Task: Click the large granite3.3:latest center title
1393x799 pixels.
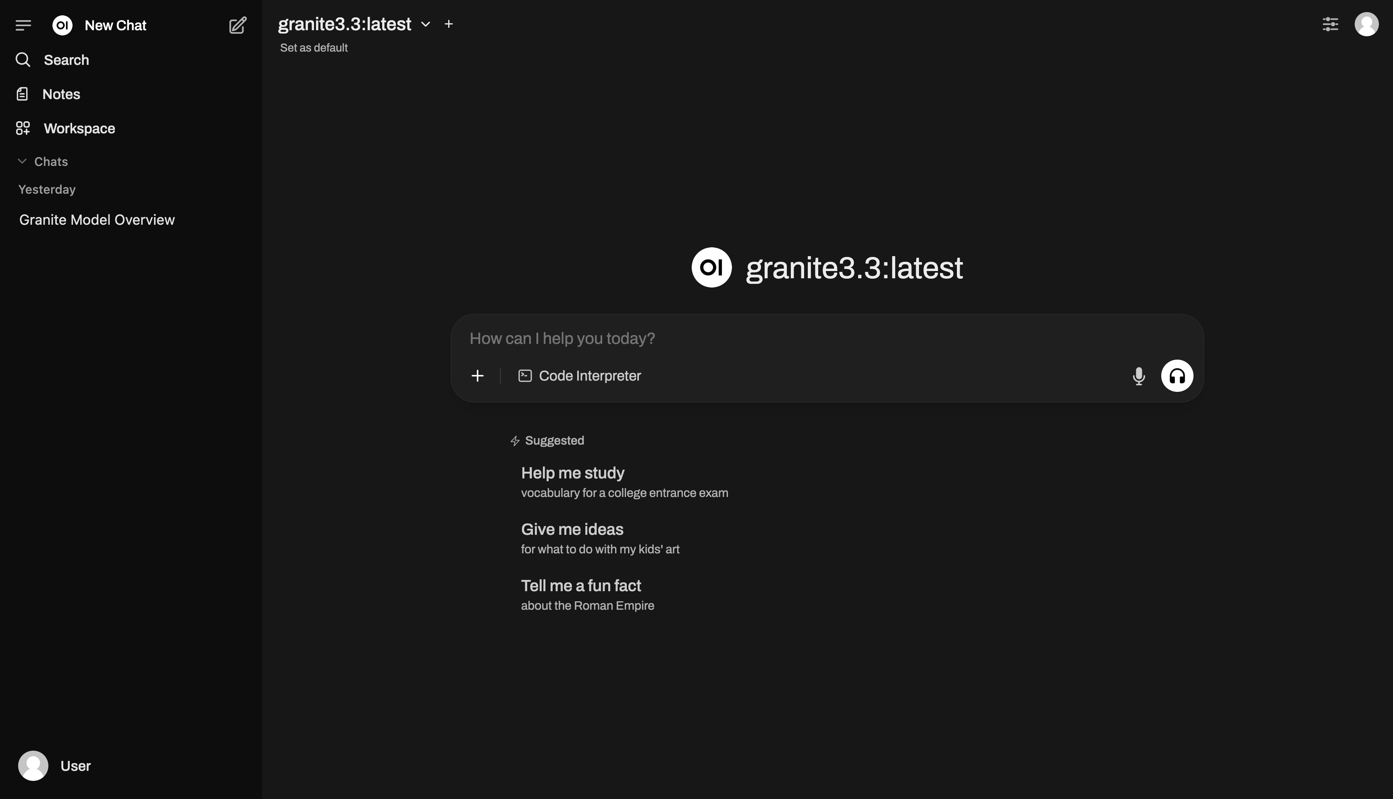Action: coord(854,268)
